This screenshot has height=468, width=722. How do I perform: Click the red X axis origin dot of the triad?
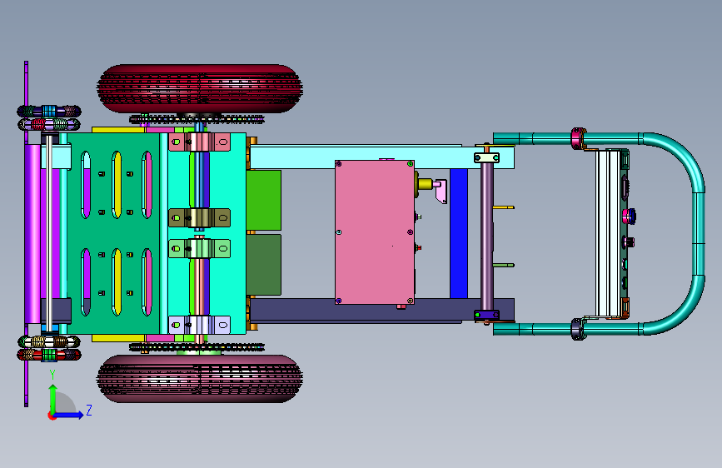pyautogui.click(x=51, y=416)
